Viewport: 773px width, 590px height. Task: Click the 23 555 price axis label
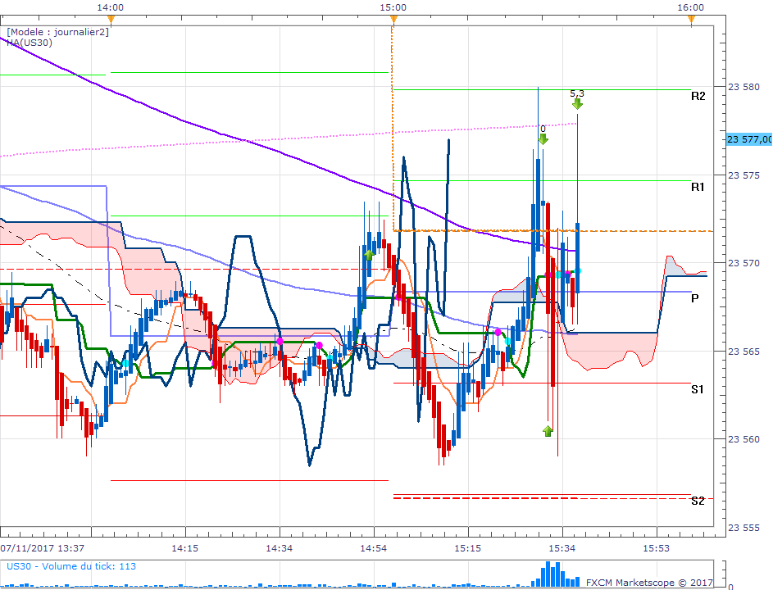pyautogui.click(x=744, y=528)
